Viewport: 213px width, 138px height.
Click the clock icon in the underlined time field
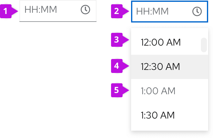pyautogui.click(x=85, y=10)
